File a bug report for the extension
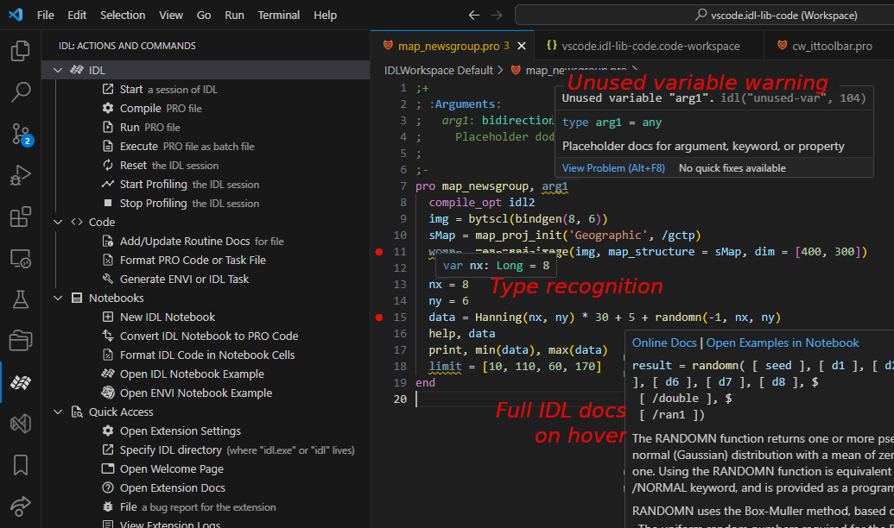The image size is (894, 528). [188, 507]
